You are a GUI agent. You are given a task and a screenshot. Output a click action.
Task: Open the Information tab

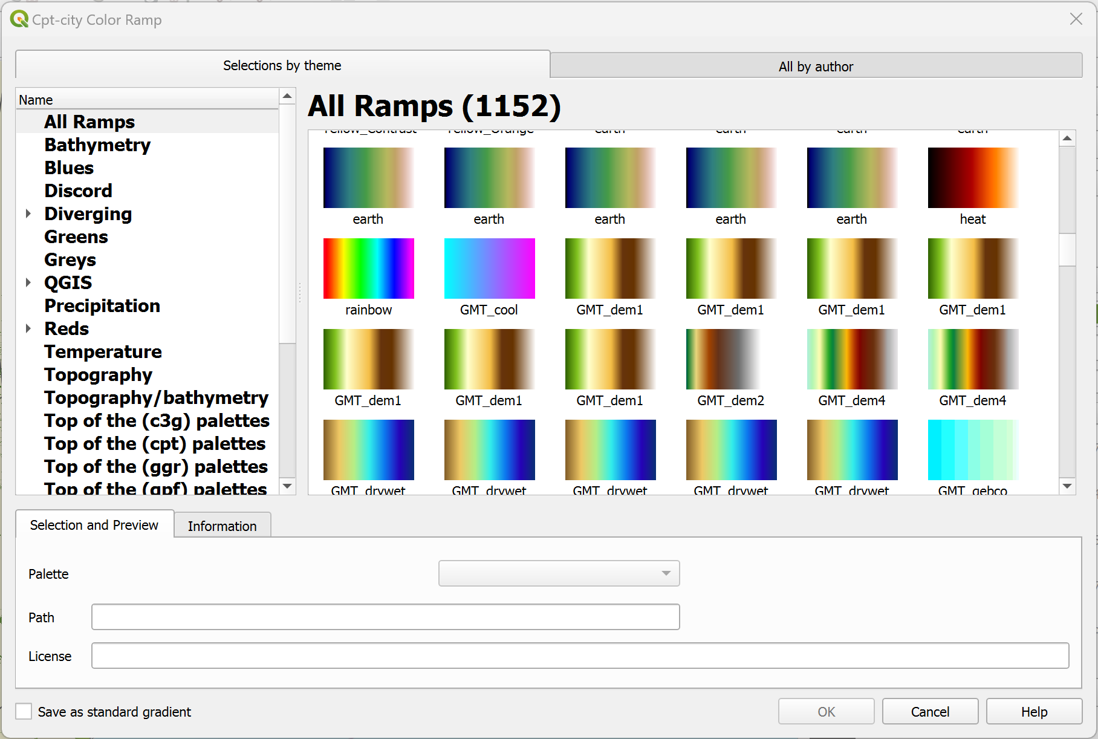(x=222, y=526)
